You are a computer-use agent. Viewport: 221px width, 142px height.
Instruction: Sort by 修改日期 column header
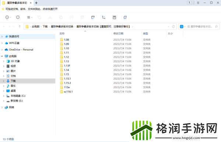click(118, 33)
